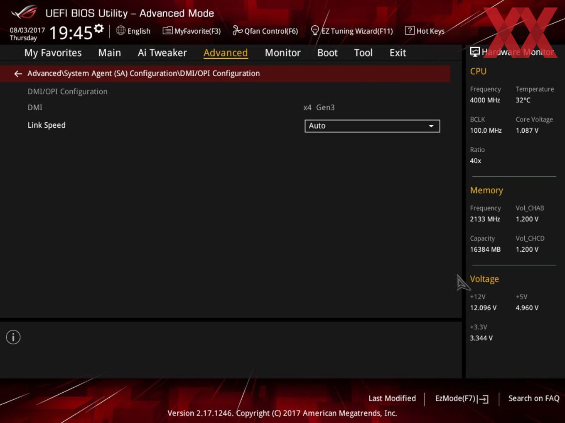Click the back arrow in the breadcrumb bar

point(18,74)
